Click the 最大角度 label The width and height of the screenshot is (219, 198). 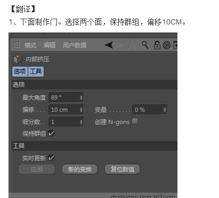tap(34, 97)
